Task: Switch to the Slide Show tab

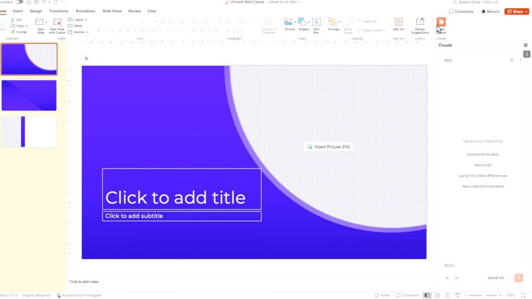Action: tap(112, 11)
